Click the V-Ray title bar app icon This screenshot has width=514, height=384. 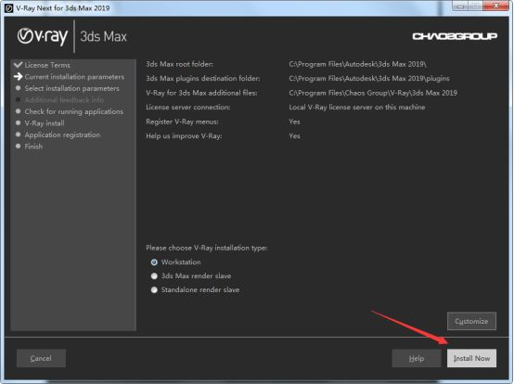pyautogui.click(x=8, y=7)
